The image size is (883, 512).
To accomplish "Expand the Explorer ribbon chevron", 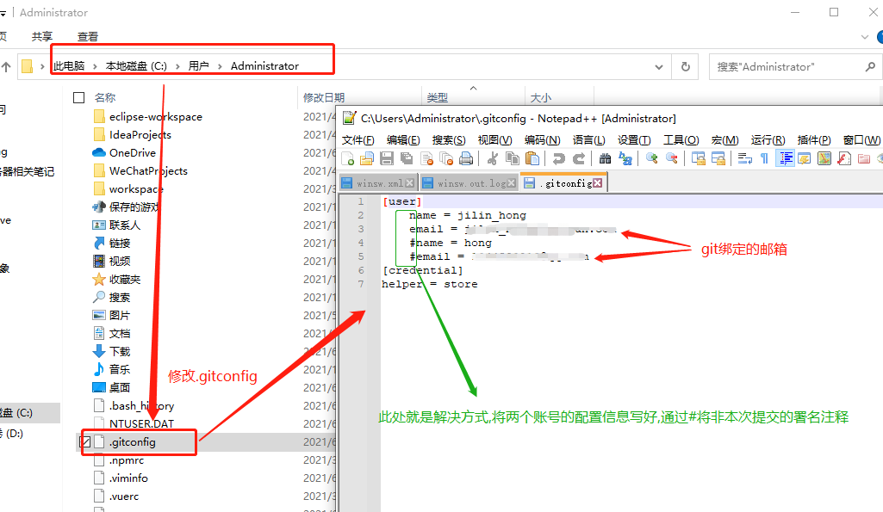I will click(x=866, y=37).
